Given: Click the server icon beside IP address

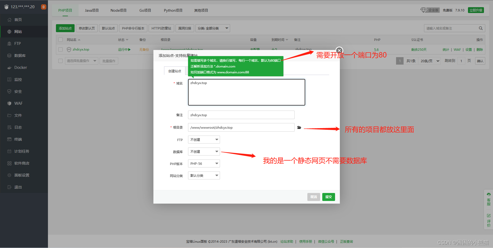Looking at the screenshot, I should point(6,7).
